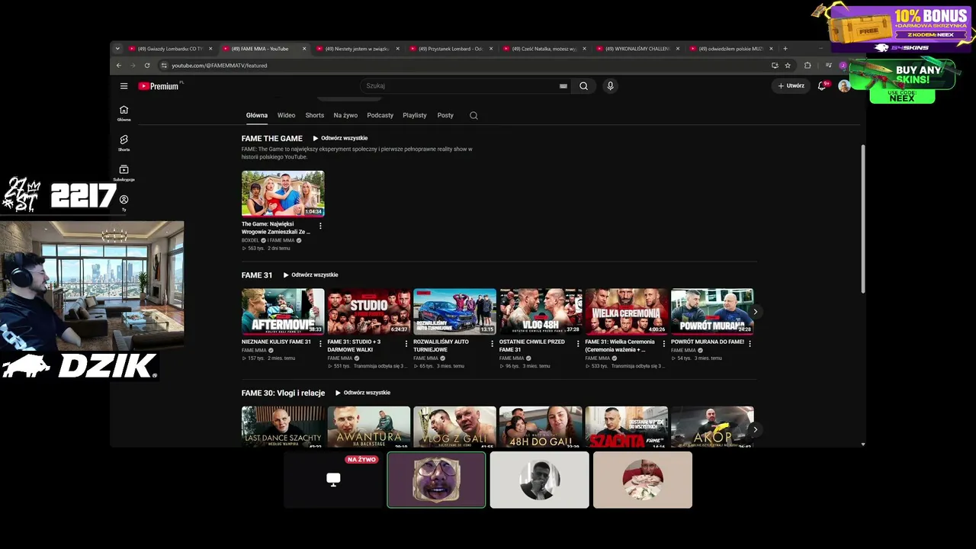The image size is (976, 549).
Task: Bookmark this page with the star
Action: [788, 66]
